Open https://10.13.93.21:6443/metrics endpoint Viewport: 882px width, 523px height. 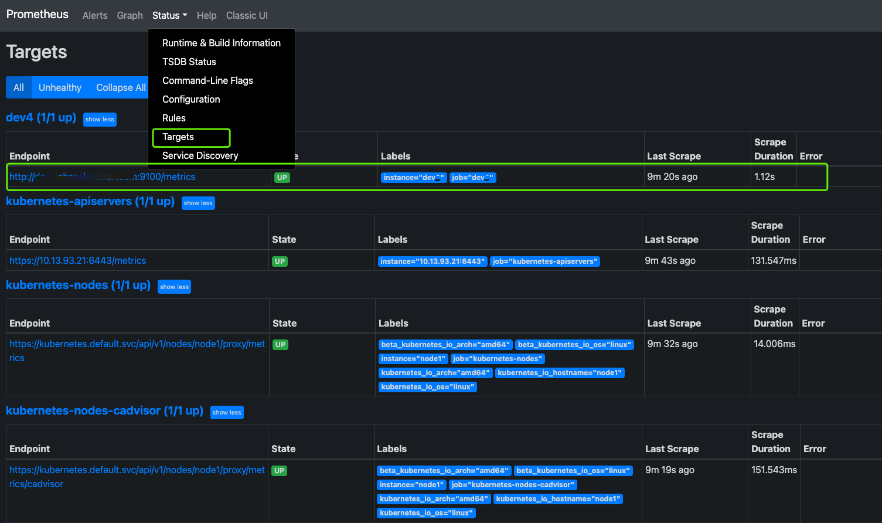[78, 260]
